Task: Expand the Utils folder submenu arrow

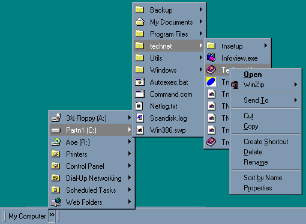Action: (x=201, y=58)
